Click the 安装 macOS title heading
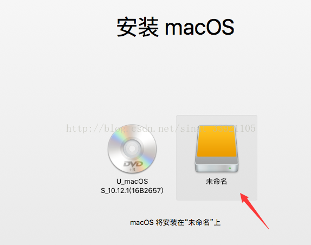The width and height of the screenshot is (311, 245). tap(176, 27)
